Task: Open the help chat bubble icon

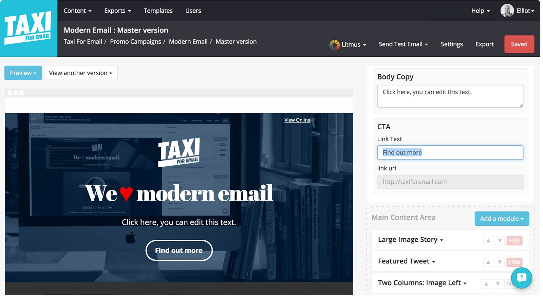Action: coord(521,278)
